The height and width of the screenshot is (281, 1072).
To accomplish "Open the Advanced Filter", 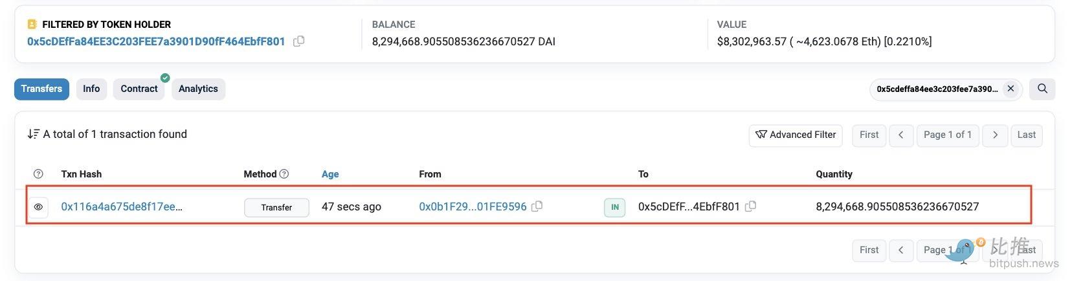I will point(796,135).
